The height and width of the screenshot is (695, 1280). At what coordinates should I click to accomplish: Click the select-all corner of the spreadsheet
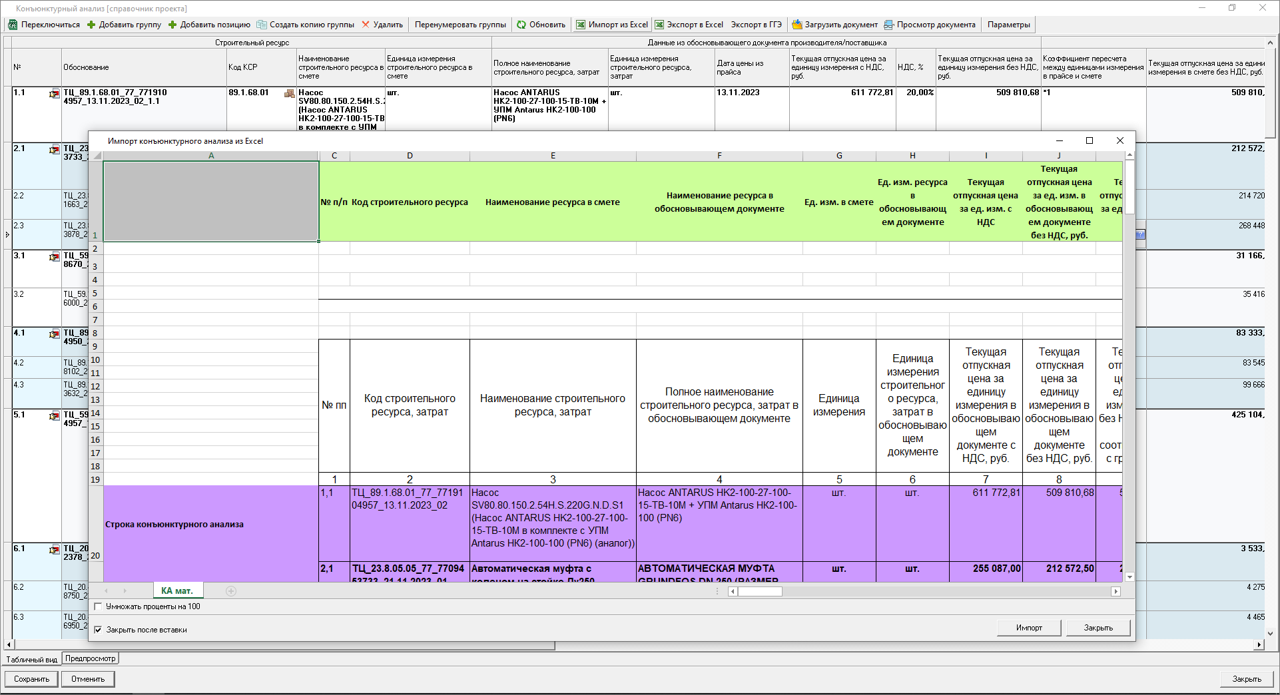coord(97,156)
